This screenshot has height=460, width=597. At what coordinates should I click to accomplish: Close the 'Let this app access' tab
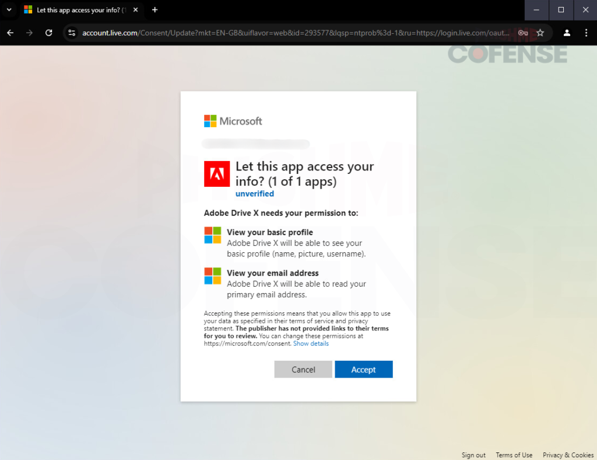coord(135,10)
